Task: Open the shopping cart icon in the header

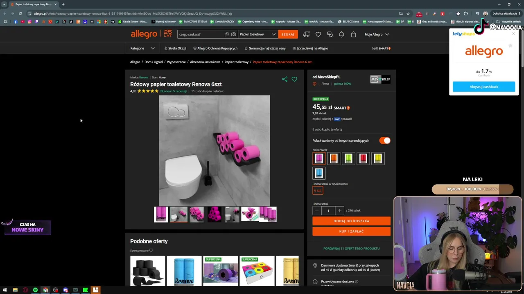Action: (353, 34)
